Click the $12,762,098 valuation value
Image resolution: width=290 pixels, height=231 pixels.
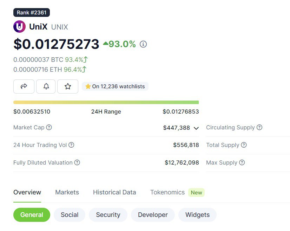click(x=182, y=162)
